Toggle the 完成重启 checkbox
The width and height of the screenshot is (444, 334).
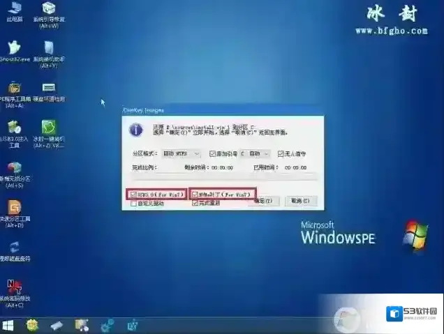coord(195,203)
